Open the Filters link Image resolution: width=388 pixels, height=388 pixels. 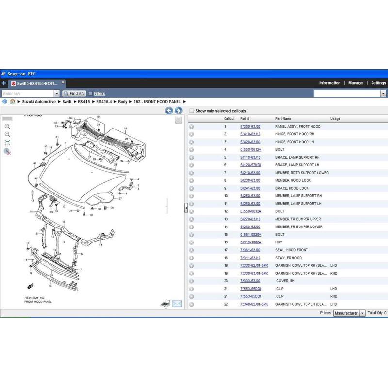99,93
